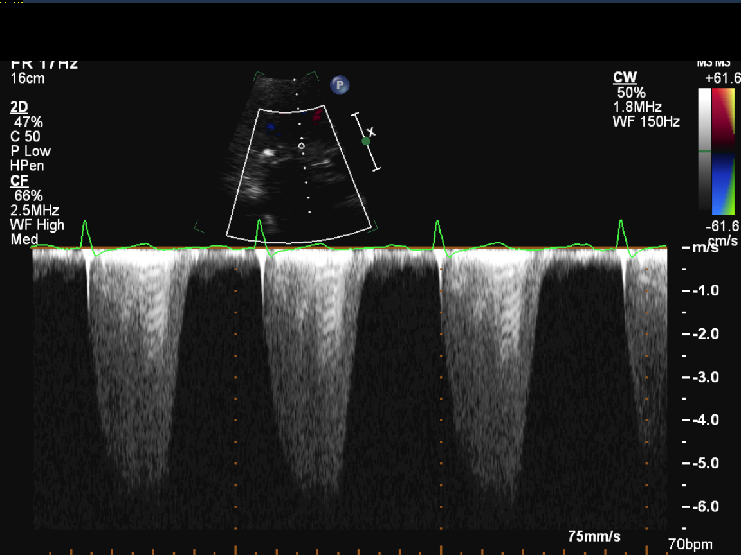Select the X marker beside the focus bar
Viewport: 741px width, 555px height.
tap(371, 132)
